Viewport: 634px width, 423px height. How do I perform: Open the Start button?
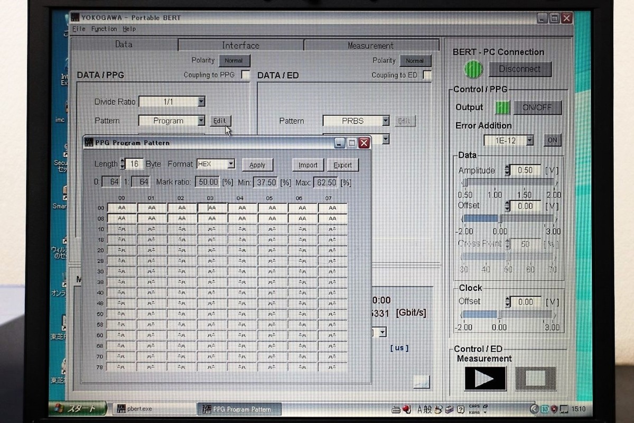click(x=78, y=408)
